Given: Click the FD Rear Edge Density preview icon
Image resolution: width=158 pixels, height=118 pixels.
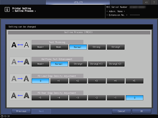Looking at the screenshot, I should click(x=20, y=95).
